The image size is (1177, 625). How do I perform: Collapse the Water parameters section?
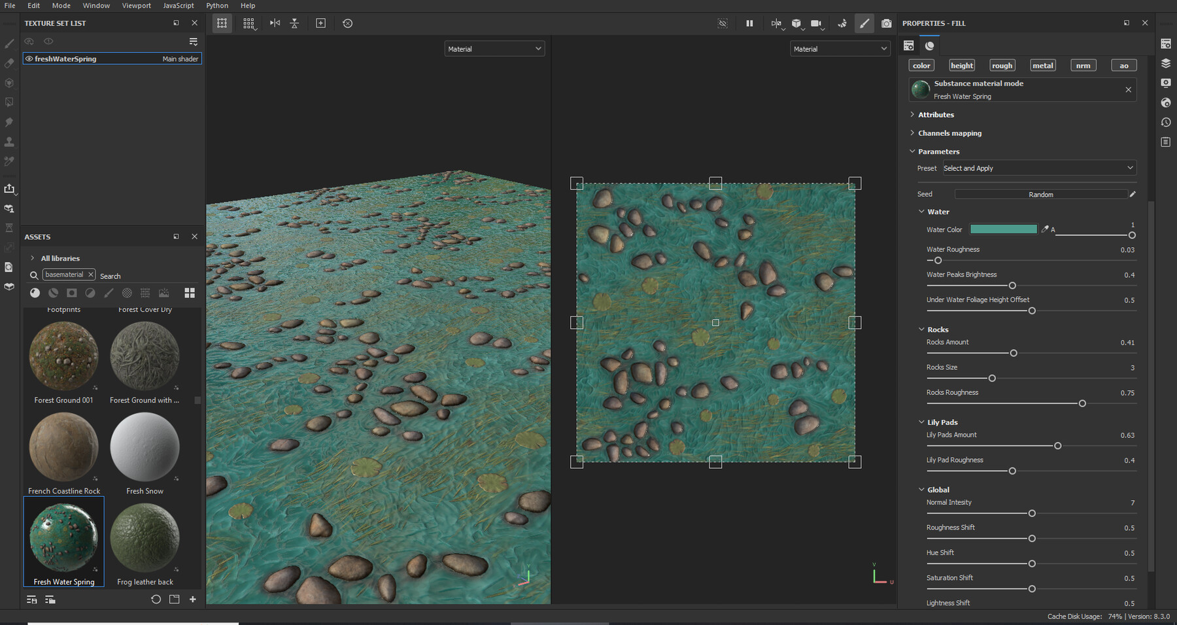point(921,211)
